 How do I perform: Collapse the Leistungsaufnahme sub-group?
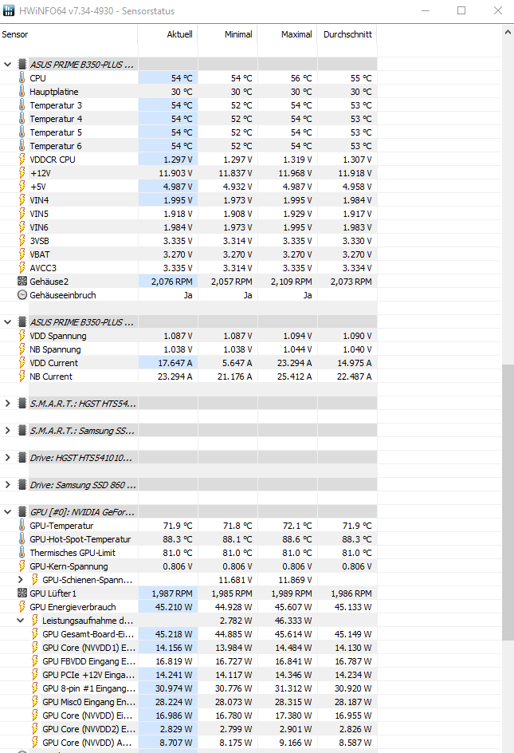click(x=20, y=620)
